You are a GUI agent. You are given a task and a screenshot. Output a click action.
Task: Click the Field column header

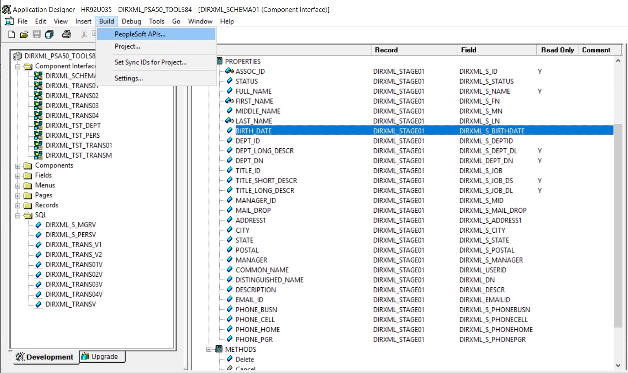(497, 50)
